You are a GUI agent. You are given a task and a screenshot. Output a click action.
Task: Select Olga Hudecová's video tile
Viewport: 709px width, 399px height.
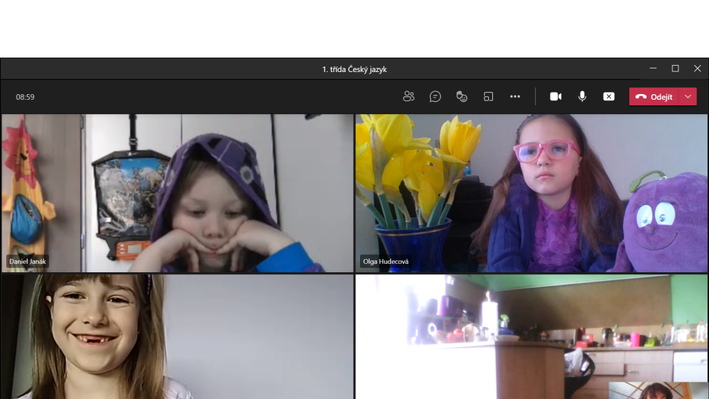click(x=531, y=193)
